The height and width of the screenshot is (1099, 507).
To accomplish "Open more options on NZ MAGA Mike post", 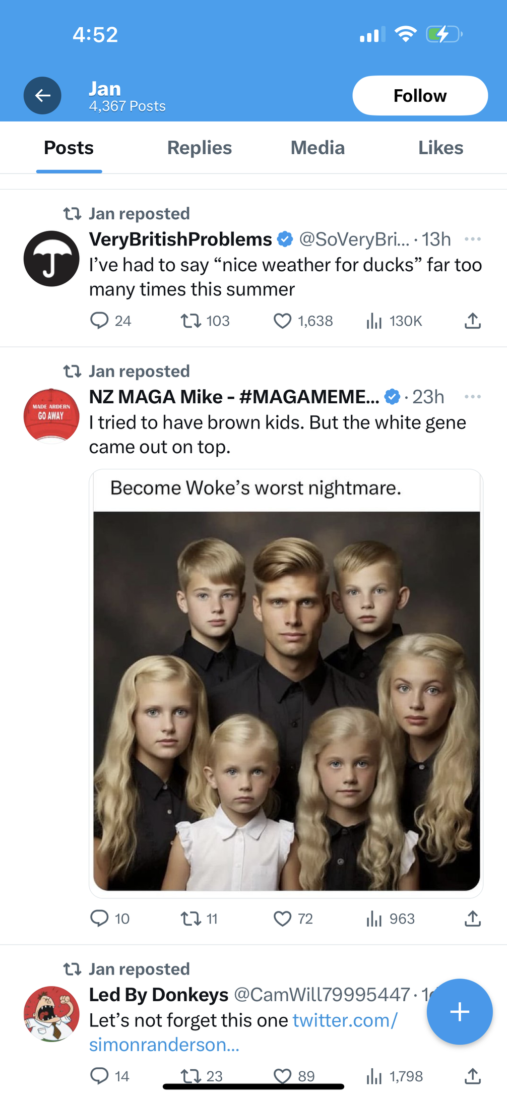I will click(472, 397).
